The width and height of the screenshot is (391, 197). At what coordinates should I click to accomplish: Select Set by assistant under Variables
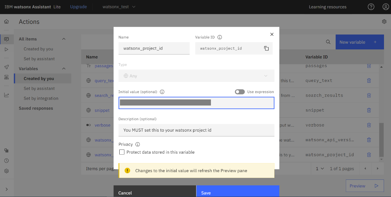tap(39, 88)
